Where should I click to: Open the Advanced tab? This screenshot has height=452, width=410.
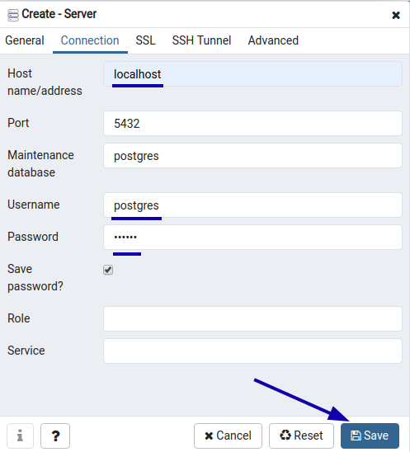coord(273,40)
